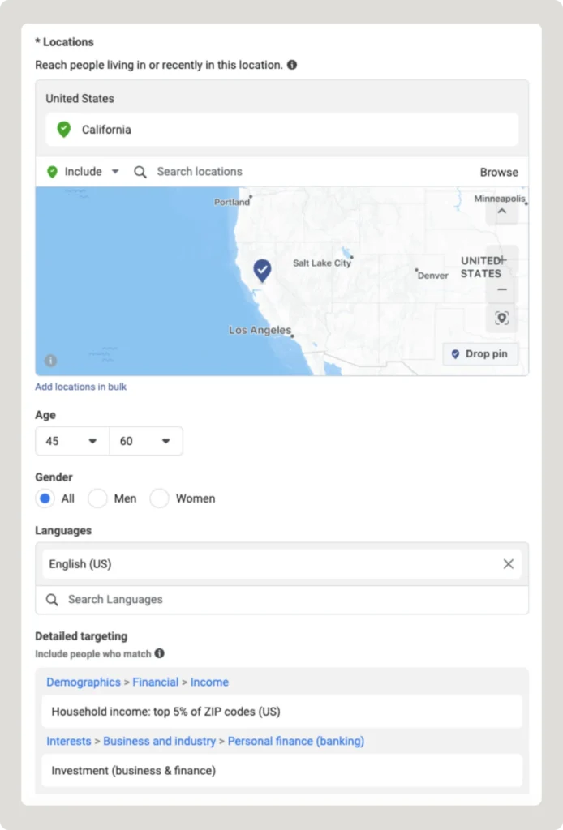
Task: Remove English (US) from Languages
Action: (509, 563)
